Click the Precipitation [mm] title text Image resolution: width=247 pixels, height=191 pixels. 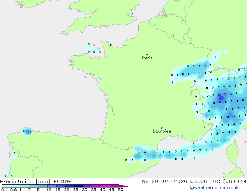(25, 182)
